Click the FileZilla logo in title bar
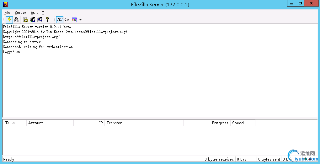This screenshot has width=320, height=164. click(x=5, y=4)
